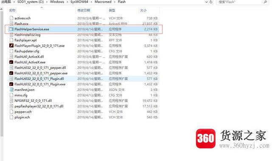The width and height of the screenshot is (272, 161).
Task: Select FlashPlayerPlugin_32_0_0_171.exe file name
Action: pyautogui.click(x=39, y=46)
